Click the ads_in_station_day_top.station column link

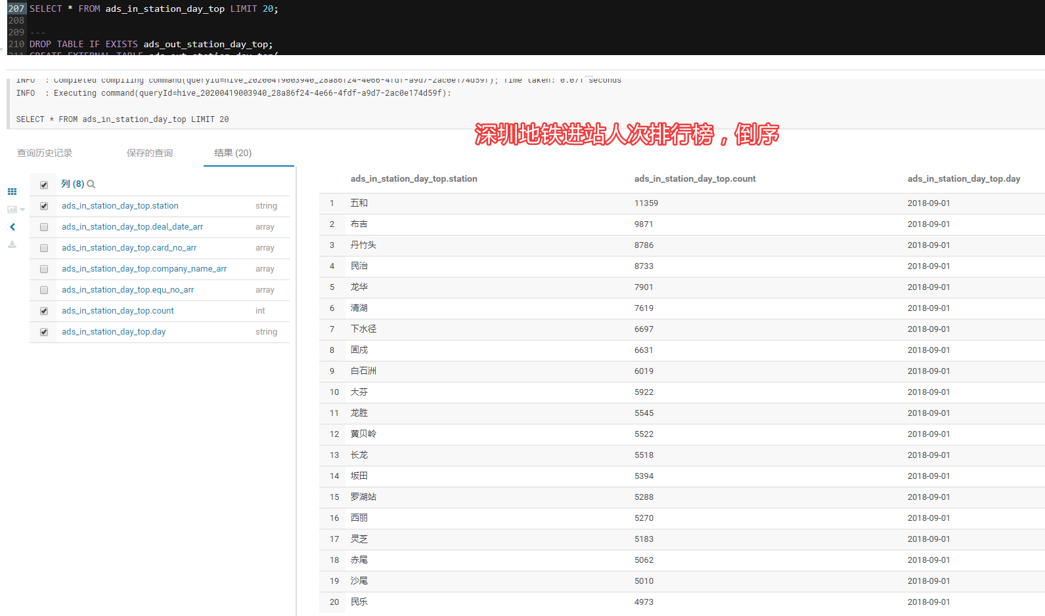[x=120, y=206]
